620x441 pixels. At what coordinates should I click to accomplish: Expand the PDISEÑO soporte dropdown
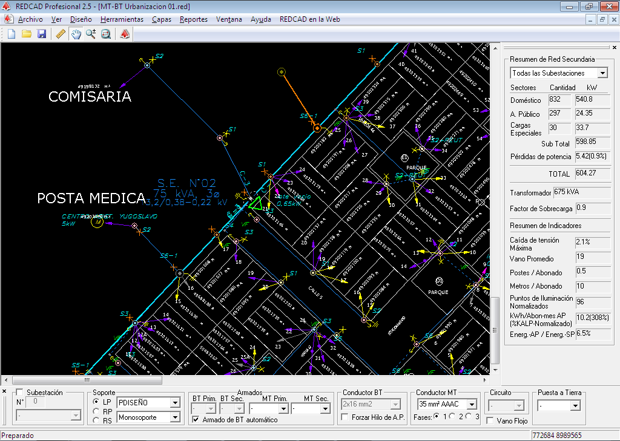point(175,403)
